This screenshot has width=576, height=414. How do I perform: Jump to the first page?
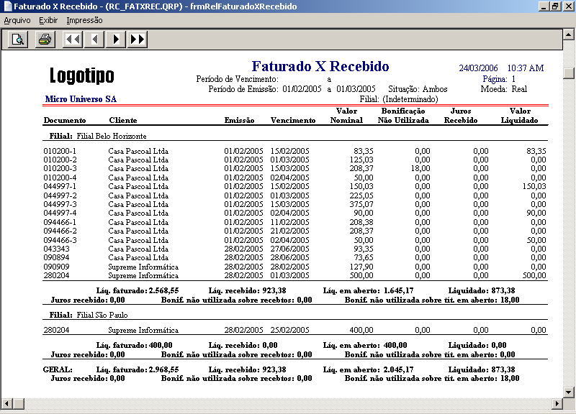73,40
